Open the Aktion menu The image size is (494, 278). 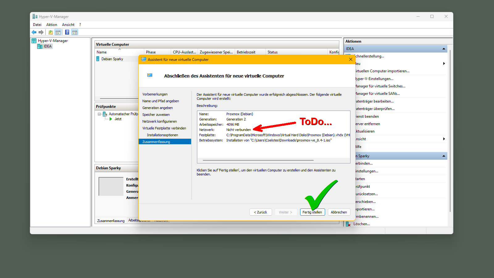pyautogui.click(x=52, y=25)
